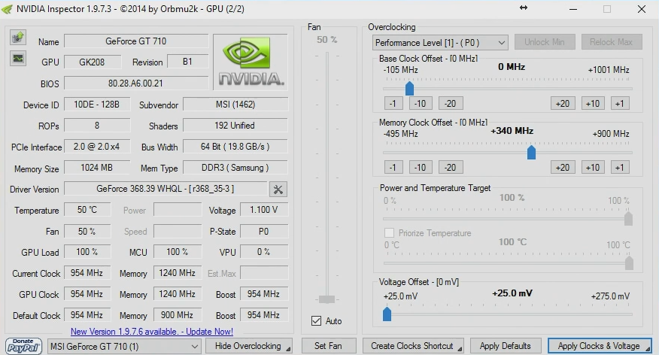Decrease Memory Clock Offset by -10
This screenshot has height=355, width=659.
pyautogui.click(x=421, y=167)
